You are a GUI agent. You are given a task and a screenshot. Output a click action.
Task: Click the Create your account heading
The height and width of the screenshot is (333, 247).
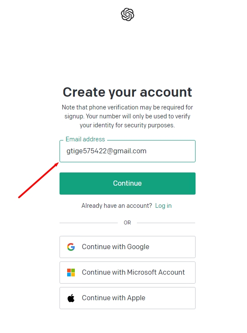tap(128, 92)
